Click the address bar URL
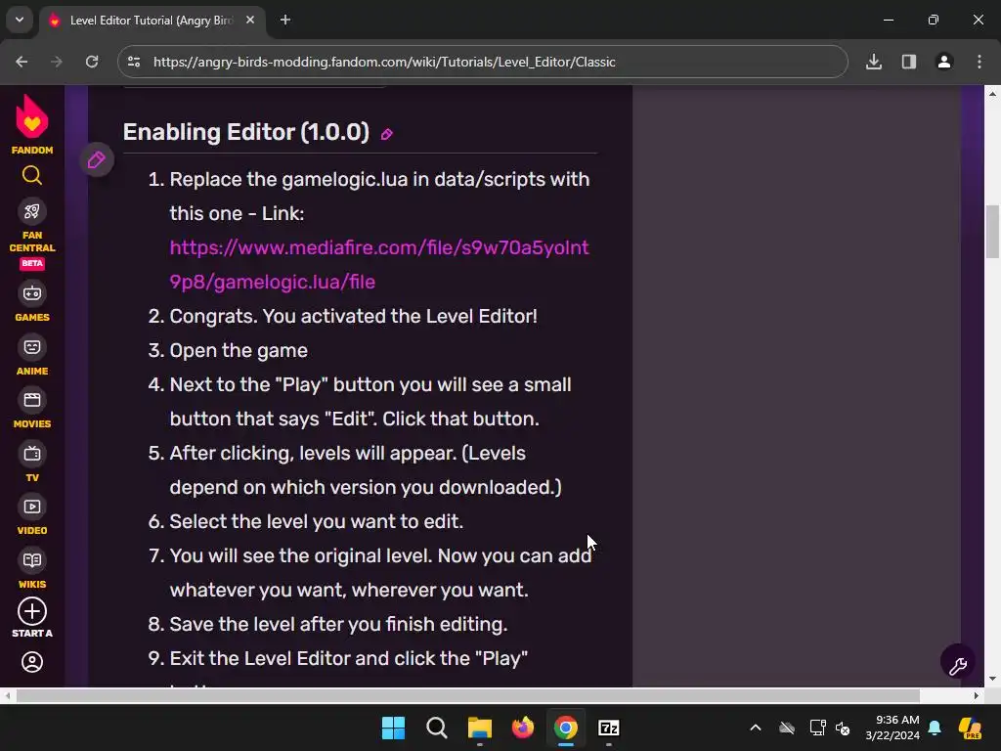Image resolution: width=1001 pixels, height=751 pixels. coord(384,62)
